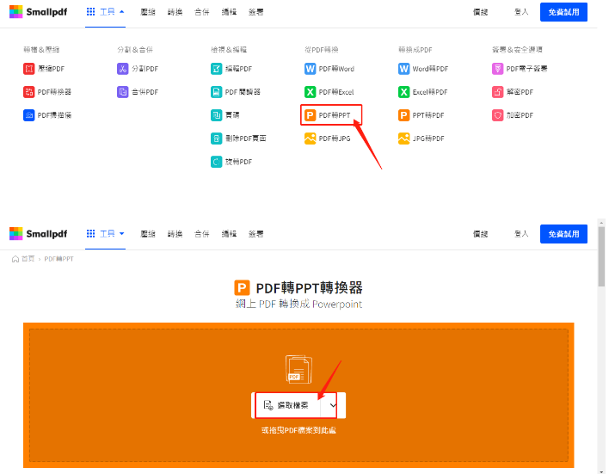Click the scrollbar down arrow on the PDF轉PPT page
Image resolution: width=609 pixels, height=474 pixels.
(x=601, y=471)
